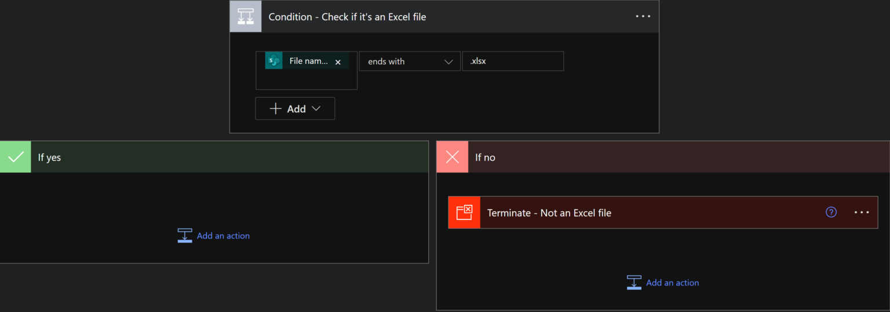Click the Condition card title text
This screenshot has width=890, height=312.
click(347, 17)
